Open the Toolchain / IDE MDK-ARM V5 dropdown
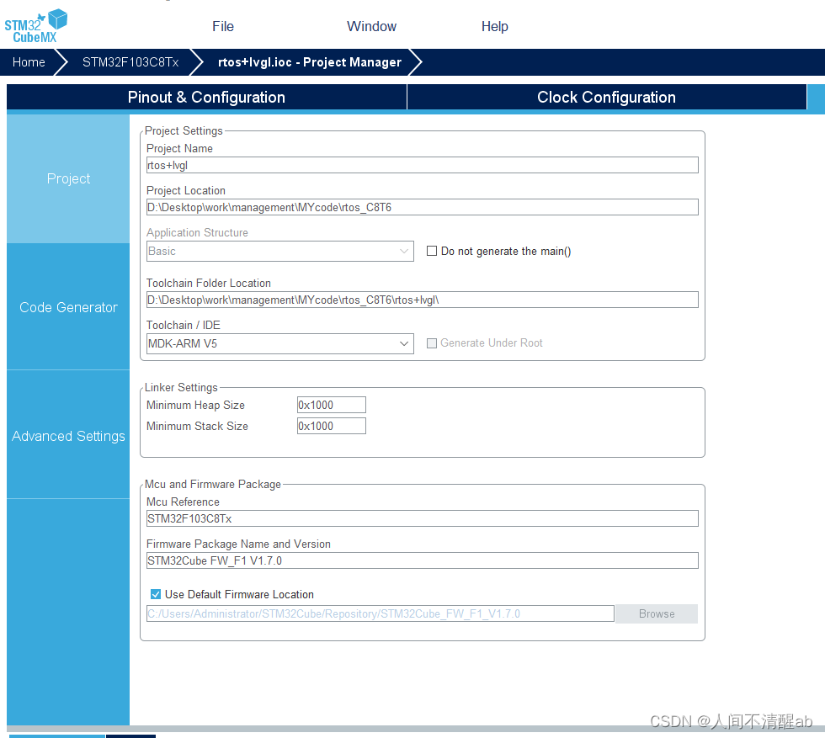This screenshot has width=825, height=738. pos(279,343)
